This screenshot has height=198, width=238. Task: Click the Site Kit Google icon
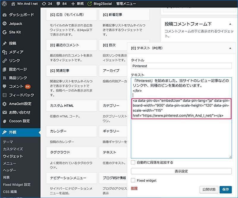pyautogui.click(x=4, y=32)
